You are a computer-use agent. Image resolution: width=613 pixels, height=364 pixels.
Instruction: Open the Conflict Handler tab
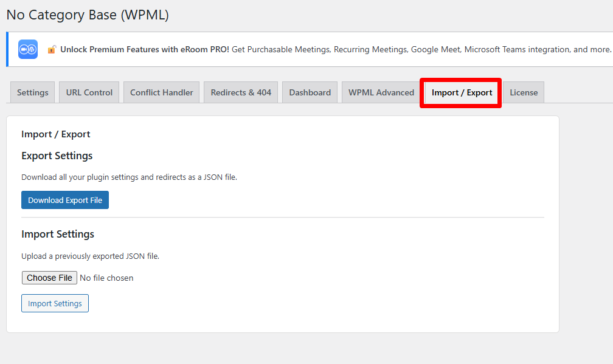[x=162, y=92]
